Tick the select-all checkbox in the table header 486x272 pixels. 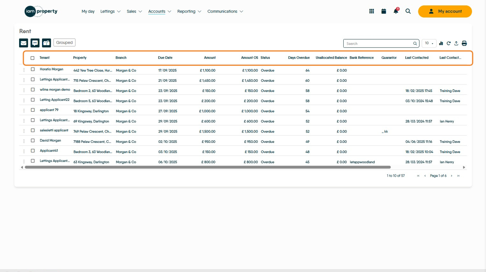(33, 58)
